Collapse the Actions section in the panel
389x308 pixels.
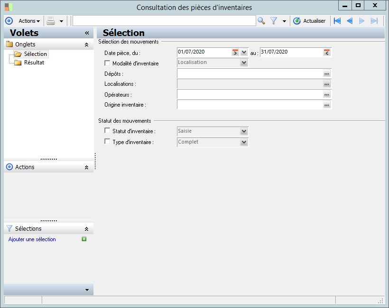(x=87, y=167)
